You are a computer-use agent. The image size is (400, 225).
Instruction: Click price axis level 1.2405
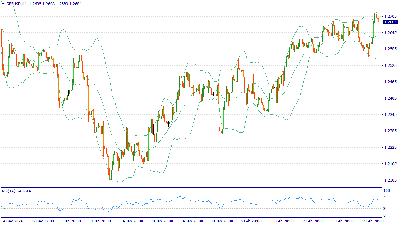point(390,98)
